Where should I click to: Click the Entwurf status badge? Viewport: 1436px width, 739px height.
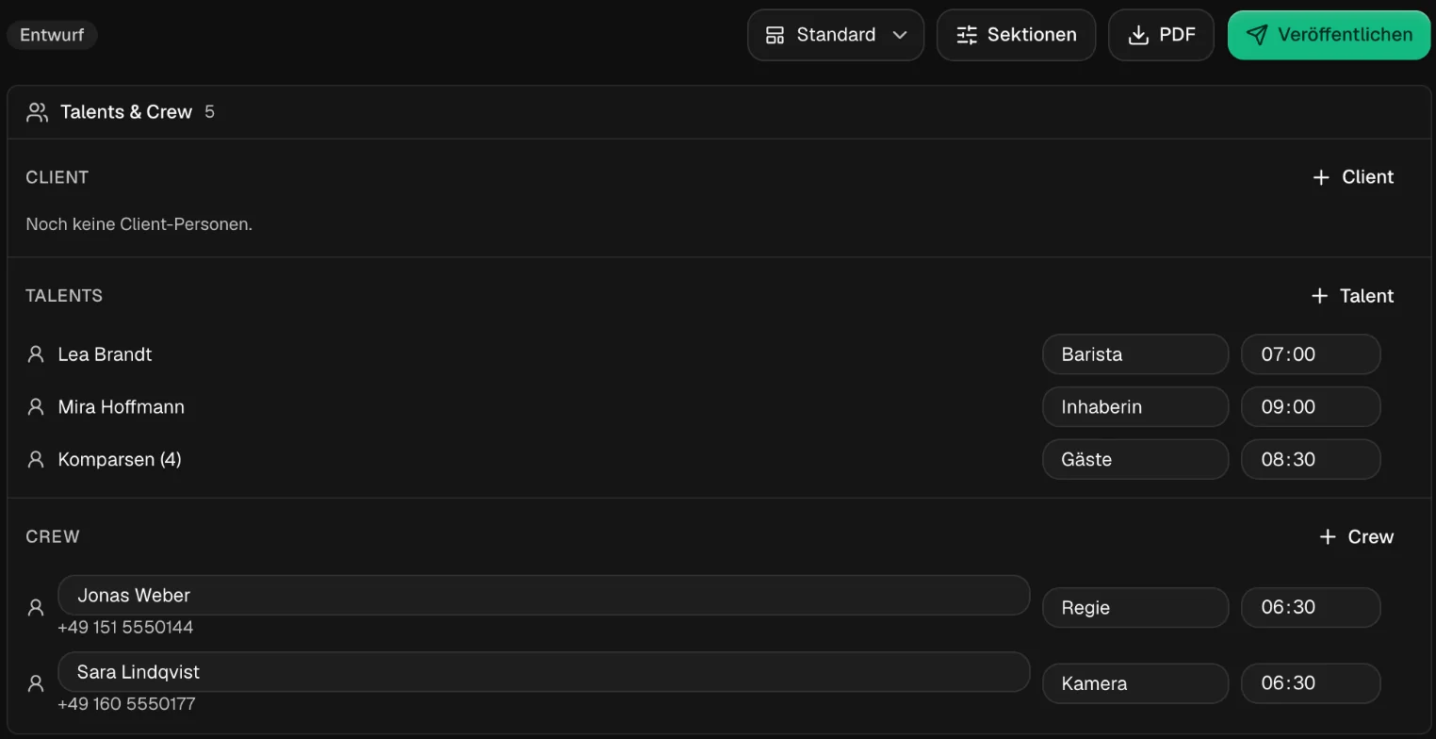pyautogui.click(x=52, y=35)
